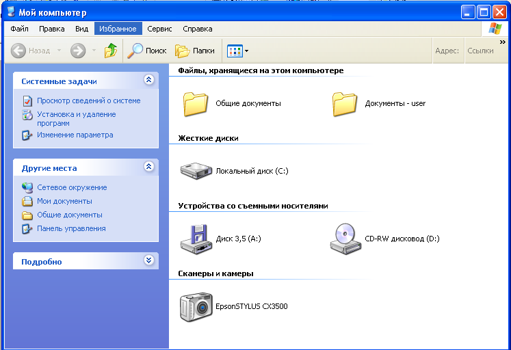Viewport: 511px width, 350px height.
Task: Select the Диск 3,5 (A:) floppy icon
Action: point(196,239)
